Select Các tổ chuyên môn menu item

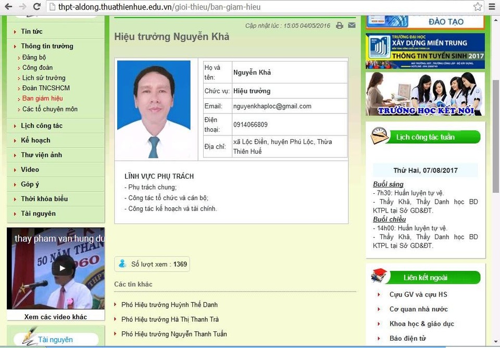[49, 109]
